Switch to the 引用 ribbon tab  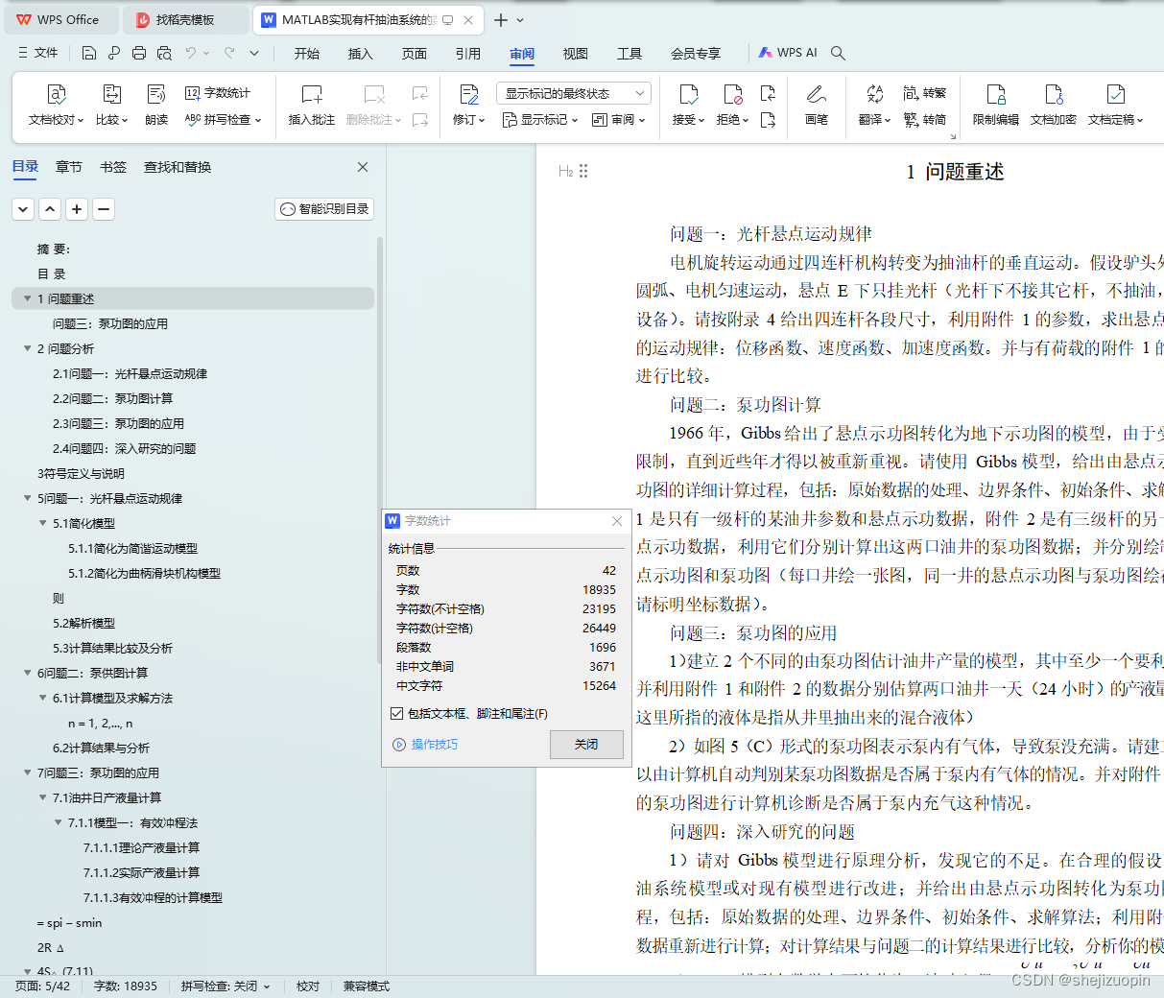click(x=468, y=54)
